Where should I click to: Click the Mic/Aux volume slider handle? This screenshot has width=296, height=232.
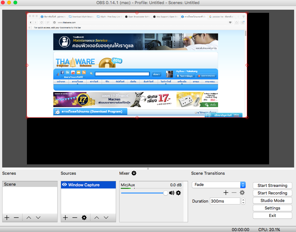click(166, 193)
